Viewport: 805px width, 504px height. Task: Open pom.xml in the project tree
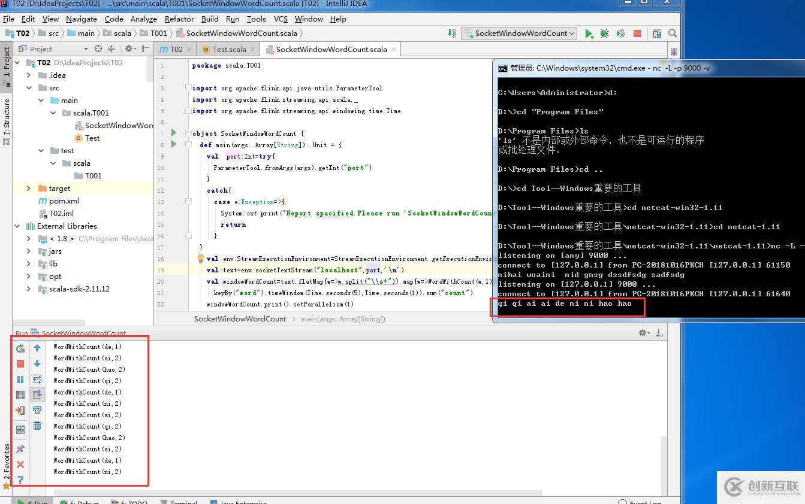pyautogui.click(x=64, y=201)
